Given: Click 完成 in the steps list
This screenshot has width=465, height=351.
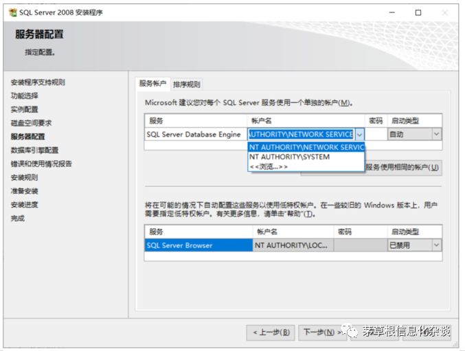Looking at the screenshot, I should [18, 218].
